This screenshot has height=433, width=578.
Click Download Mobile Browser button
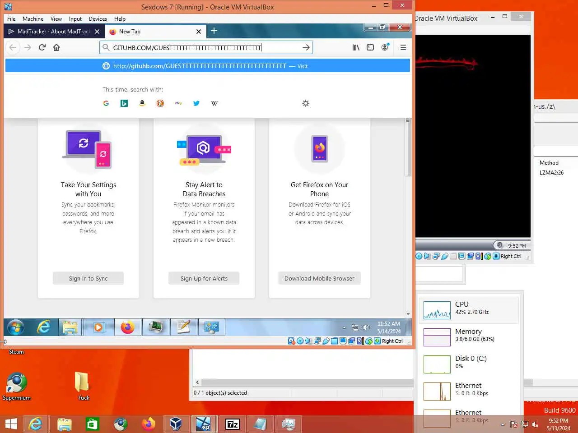pos(319,278)
